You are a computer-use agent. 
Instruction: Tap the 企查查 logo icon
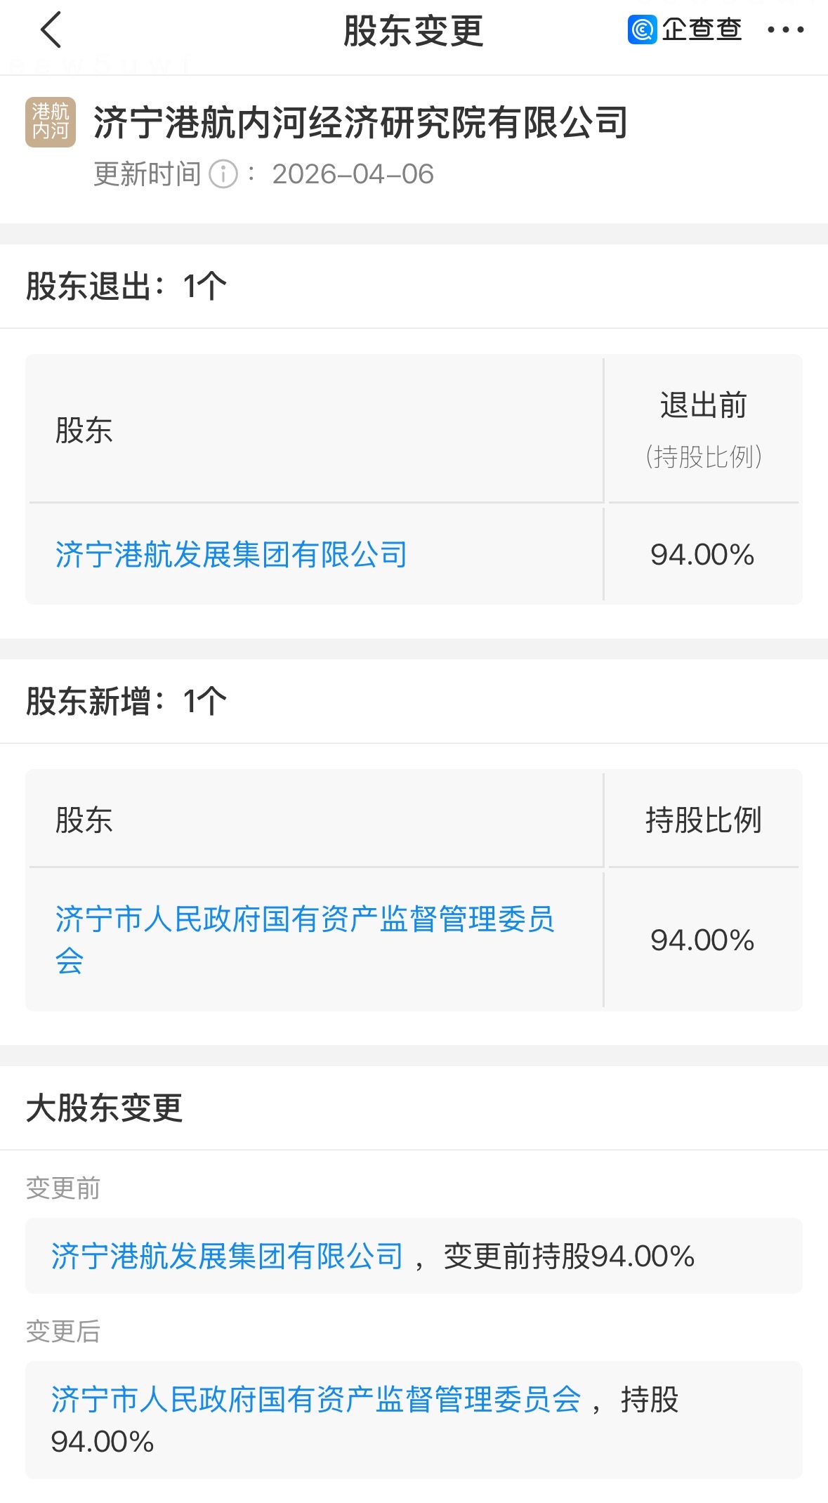click(x=642, y=29)
